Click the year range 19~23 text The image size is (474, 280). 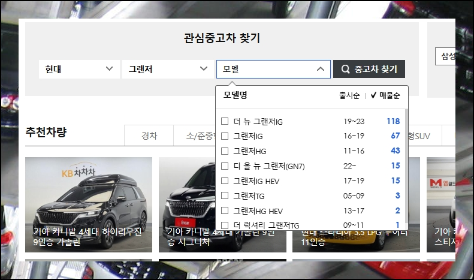tap(354, 122)
